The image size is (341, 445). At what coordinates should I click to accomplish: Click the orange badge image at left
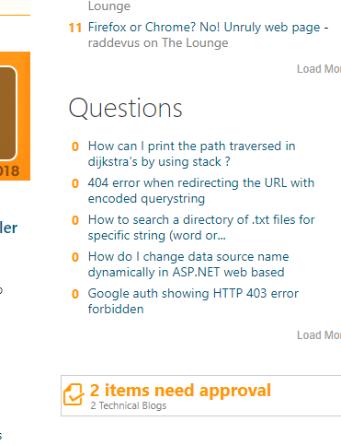click(15, 116)
